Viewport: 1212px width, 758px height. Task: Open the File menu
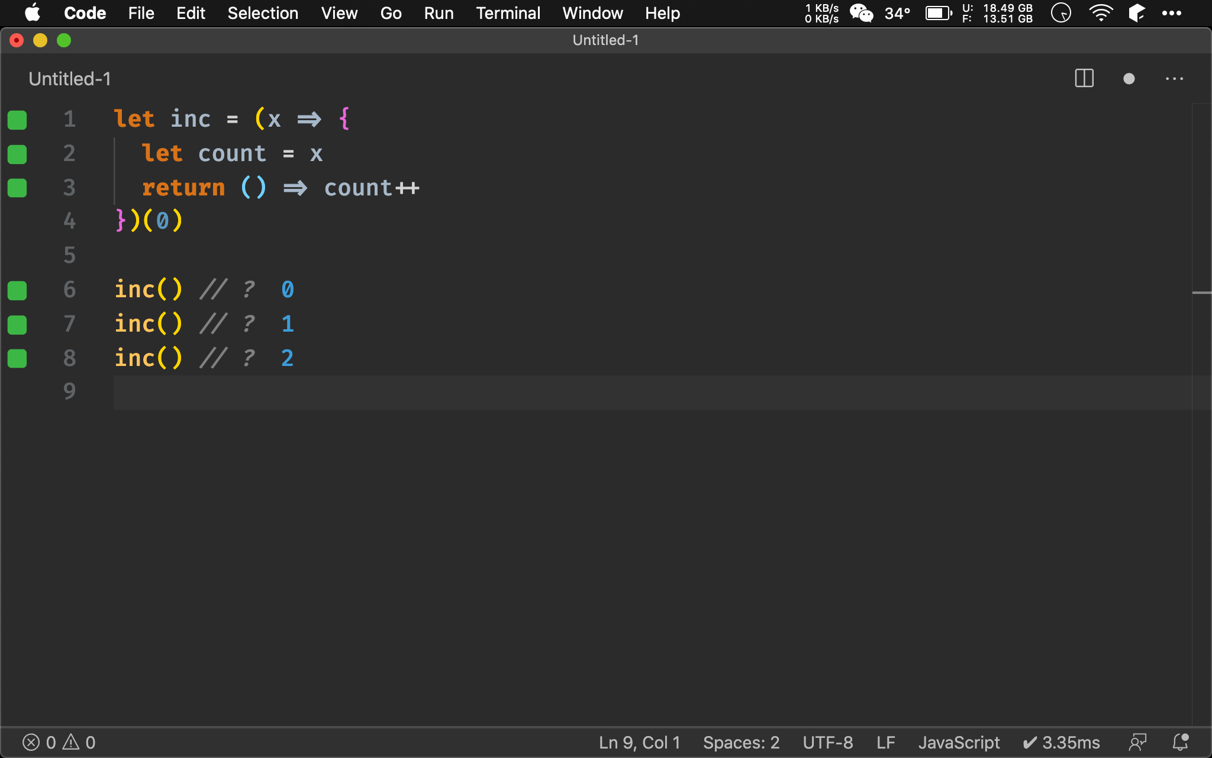(141, 13)
